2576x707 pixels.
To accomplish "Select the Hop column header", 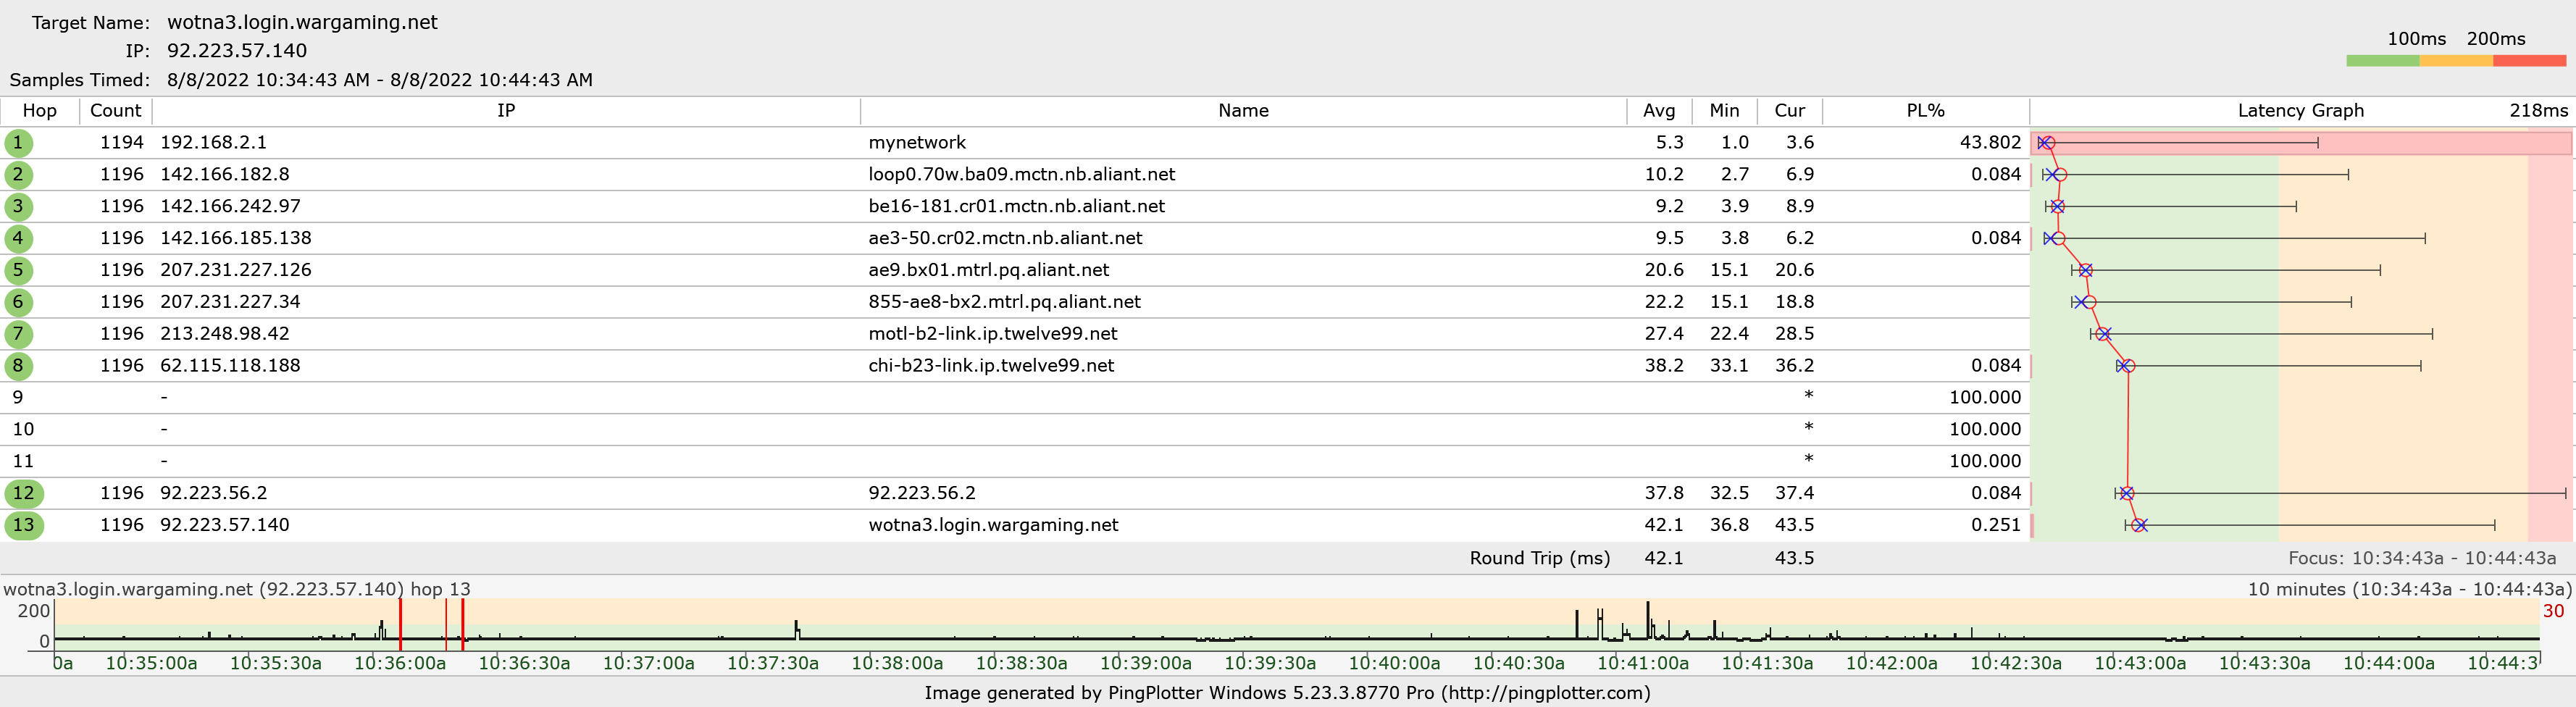I will point(40,111).
